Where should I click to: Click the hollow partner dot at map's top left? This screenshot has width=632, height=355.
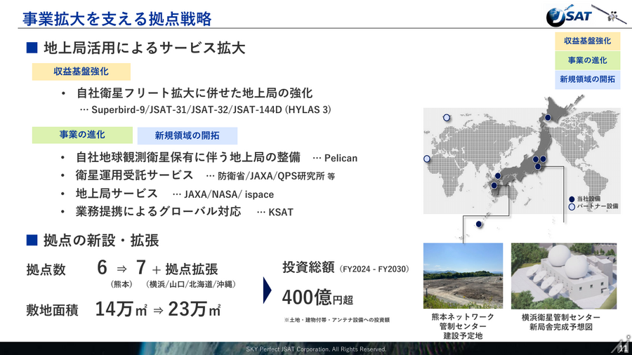tap(446, 118)
